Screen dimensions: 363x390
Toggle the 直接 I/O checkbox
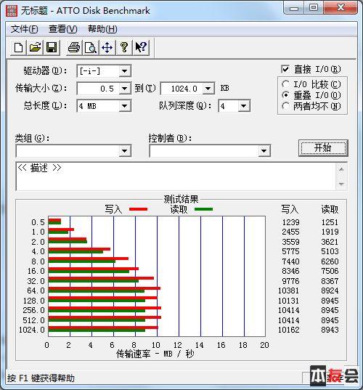(x=285, y=69)
